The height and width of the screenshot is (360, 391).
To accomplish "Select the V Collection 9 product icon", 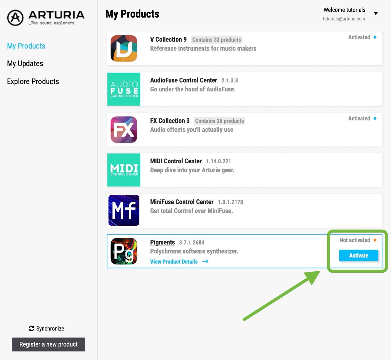I will pyautogui.click(x=124, y=48).
